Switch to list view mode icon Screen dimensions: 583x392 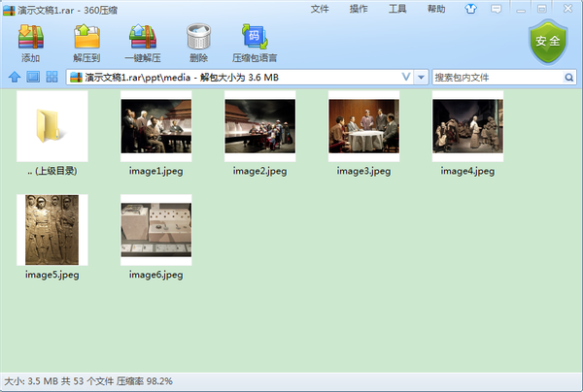33,78
